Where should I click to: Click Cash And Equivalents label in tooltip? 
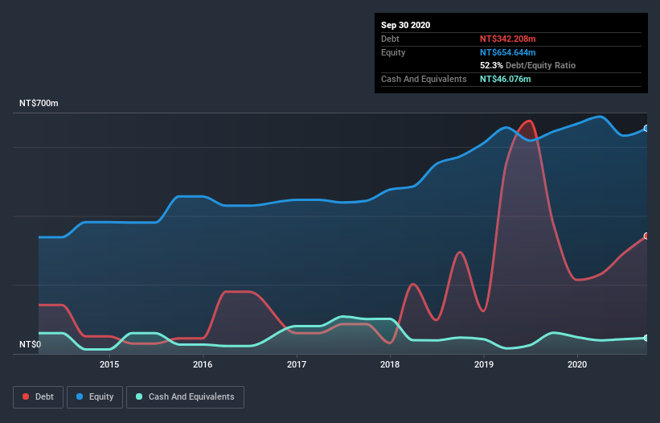(424, 79)
